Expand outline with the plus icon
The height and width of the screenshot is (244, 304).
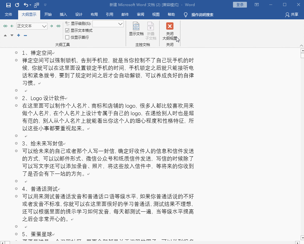[x=18, y=35]
